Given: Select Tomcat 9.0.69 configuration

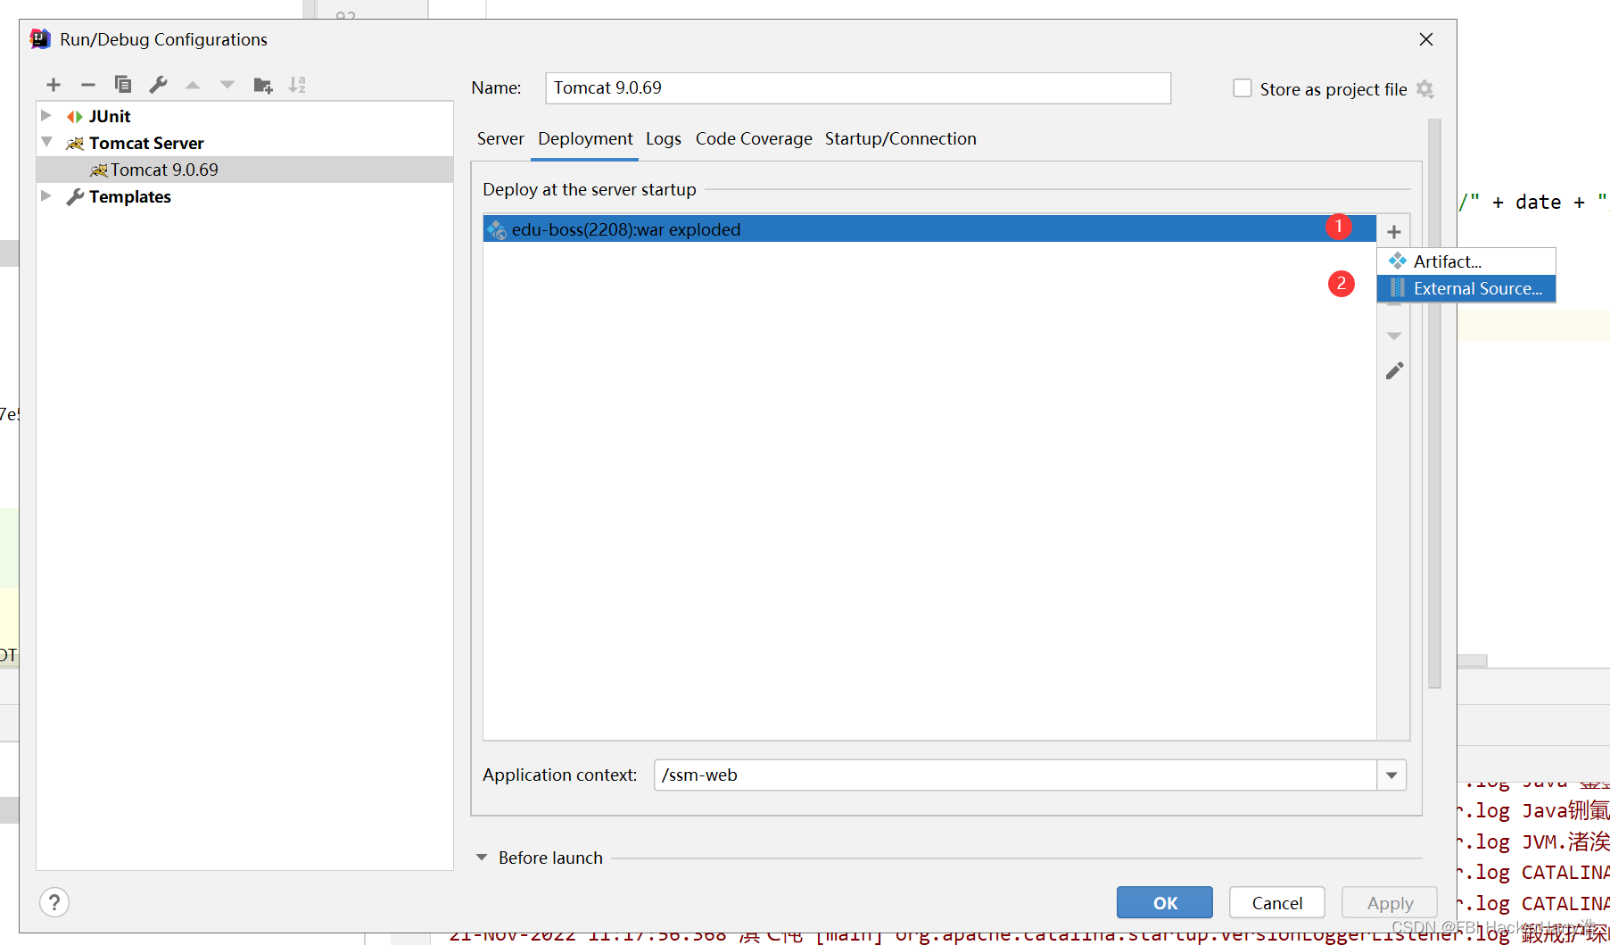Looking at the screenshot, I should pyautogui.click(x=244, y=170).
